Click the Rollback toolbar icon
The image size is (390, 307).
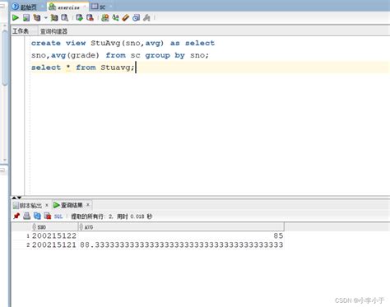click(90, 18)
